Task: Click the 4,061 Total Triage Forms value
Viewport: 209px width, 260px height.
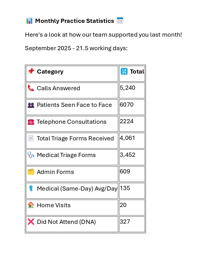Action: point(127,138)
